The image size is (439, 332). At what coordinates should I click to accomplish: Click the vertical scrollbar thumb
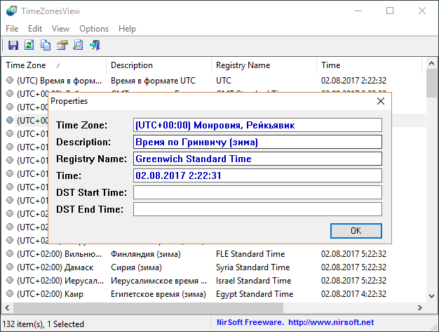point(431,84)
